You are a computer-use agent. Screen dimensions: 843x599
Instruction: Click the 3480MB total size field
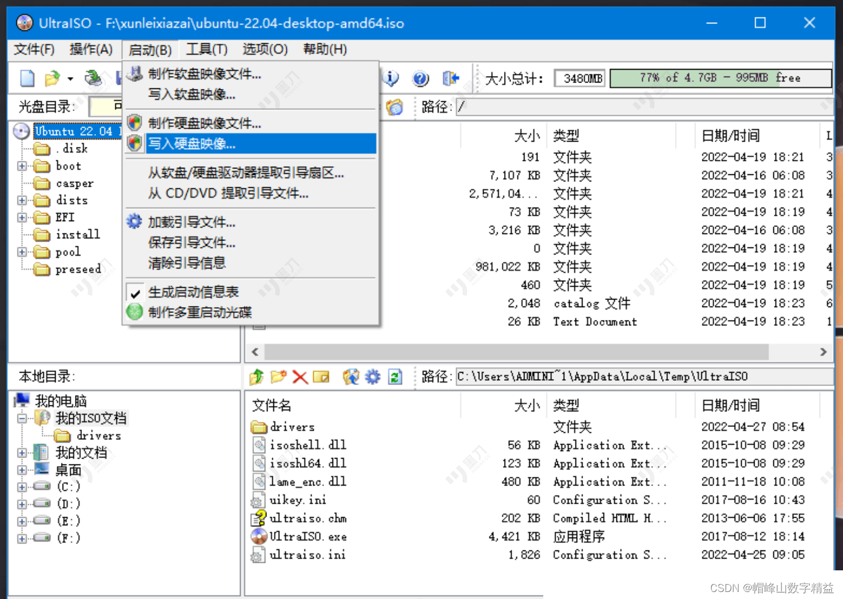pyautogui.click(x=580, y=78)
